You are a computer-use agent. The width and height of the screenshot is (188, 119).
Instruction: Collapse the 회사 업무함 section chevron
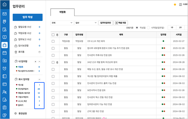coord(39,80)
